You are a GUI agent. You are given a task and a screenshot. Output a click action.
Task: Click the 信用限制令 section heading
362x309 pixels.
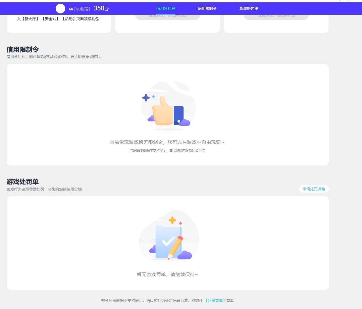pyautogui.click(x=22, y=49)
